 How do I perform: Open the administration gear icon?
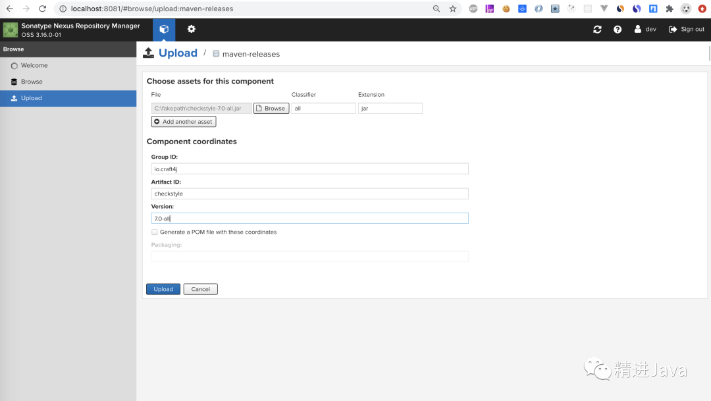click(x=192, y=29)
